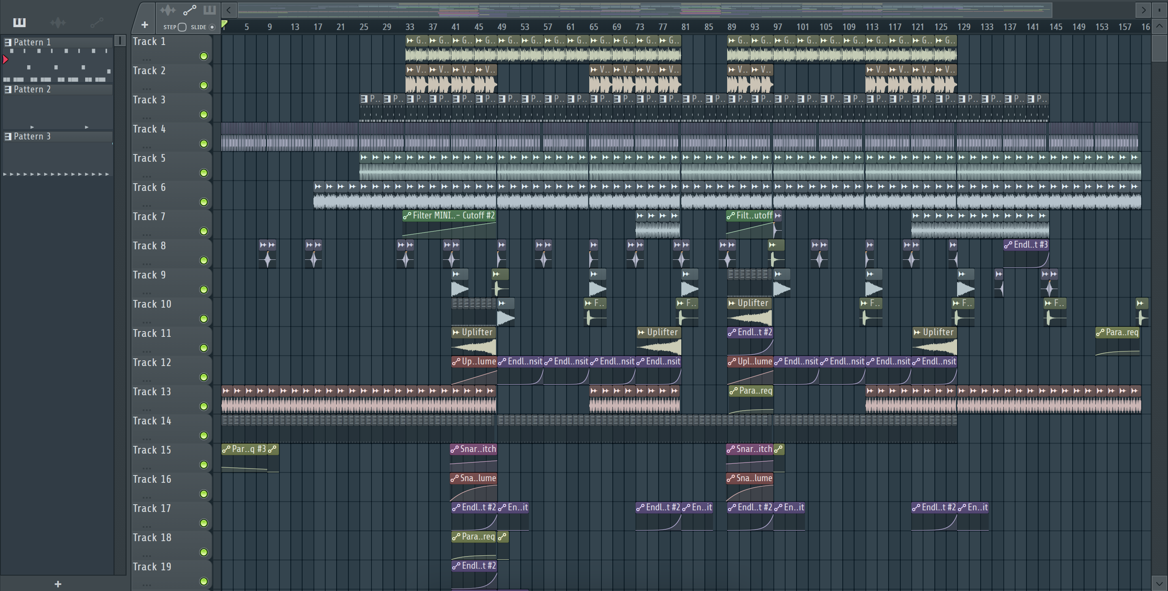This screenshot has height=591, width=1168.
Task: Click the Endl..t #3 automation icon on Track 8
Action: click(x=1008, y=245)
